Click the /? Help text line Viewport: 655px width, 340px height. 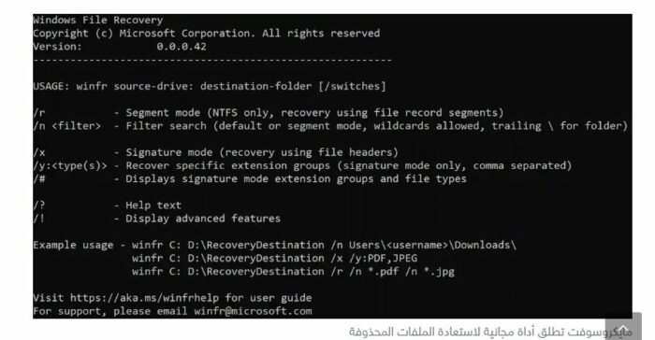[108, 205]
